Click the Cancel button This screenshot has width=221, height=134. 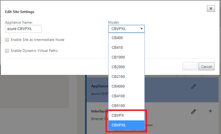(206, 66)
